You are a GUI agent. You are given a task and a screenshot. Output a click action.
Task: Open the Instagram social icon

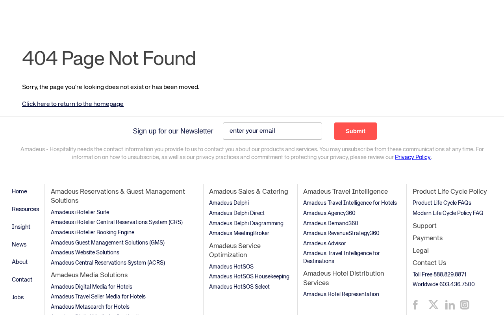pyautogui.click(x=465, y=305)
